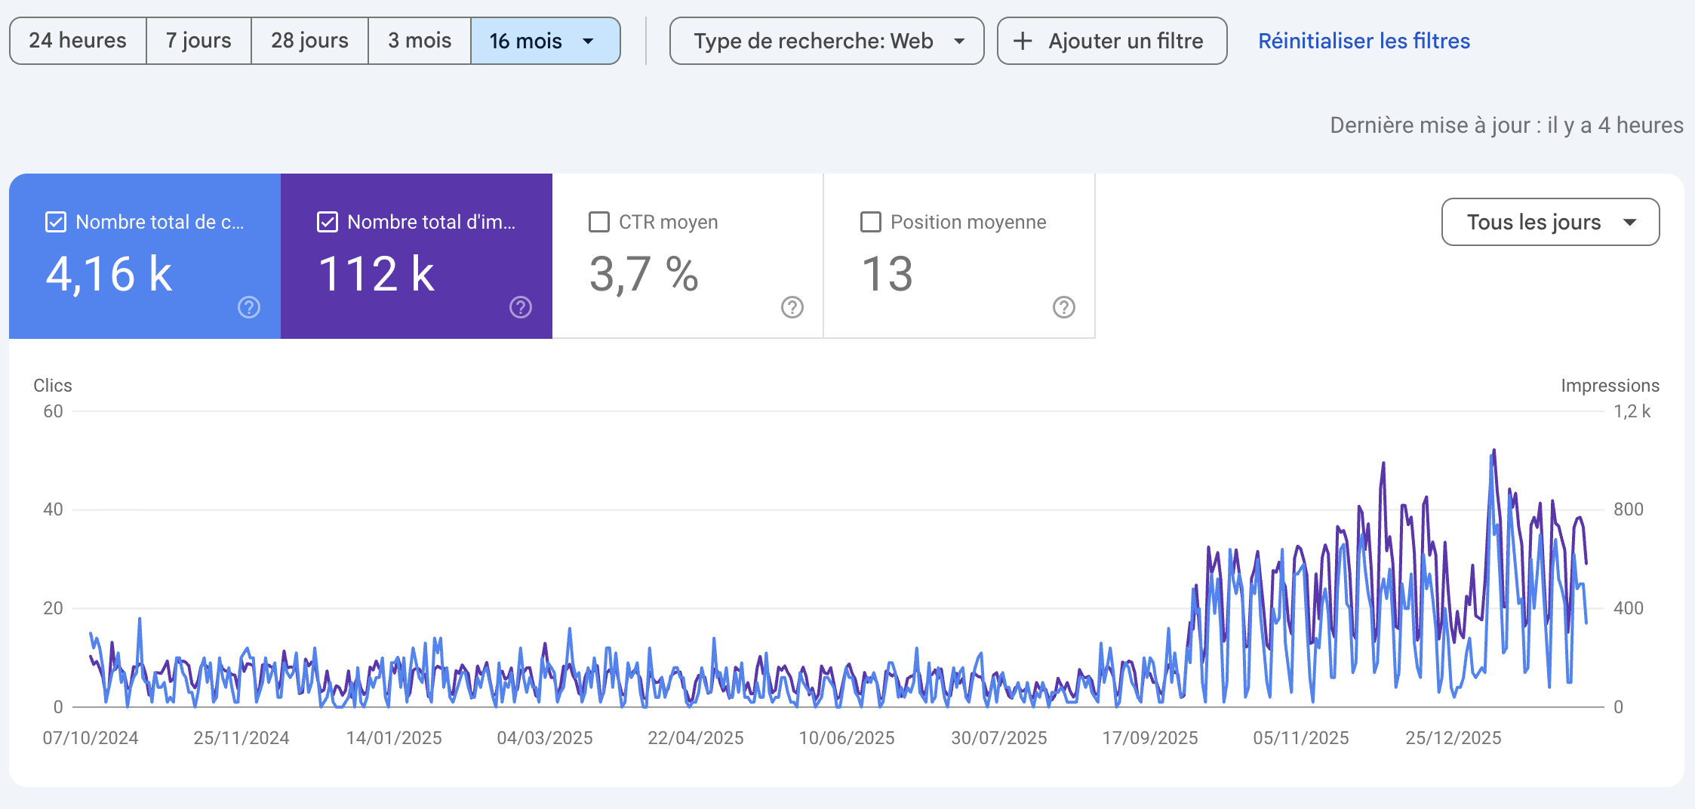The height and width of the screenshot is (809, 1695).
Task: Click the Impressions axis label
Action: [x=1610, y=386]
